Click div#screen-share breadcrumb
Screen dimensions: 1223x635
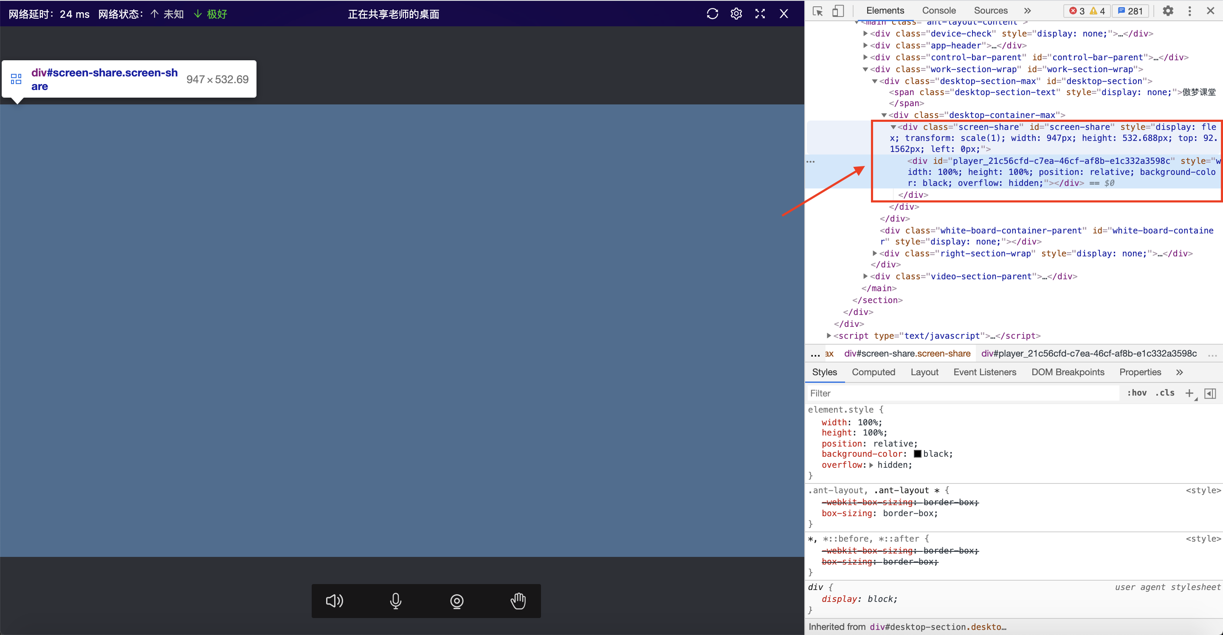[x=907, y=354]
